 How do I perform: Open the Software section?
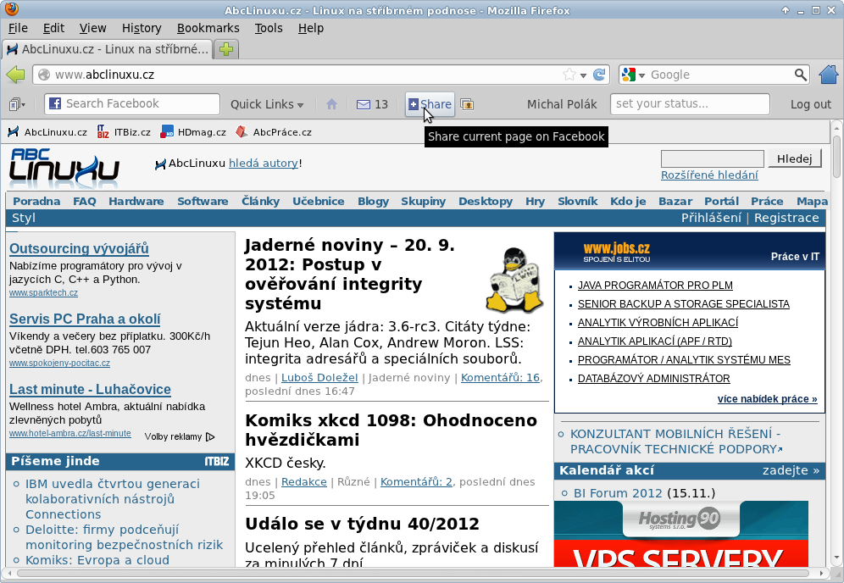tap(203, 202)
